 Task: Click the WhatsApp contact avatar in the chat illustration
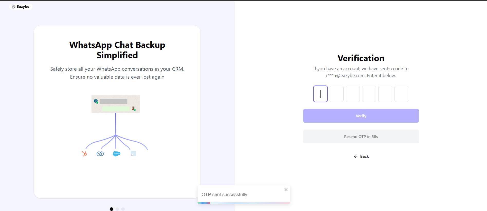pos(96,101)
